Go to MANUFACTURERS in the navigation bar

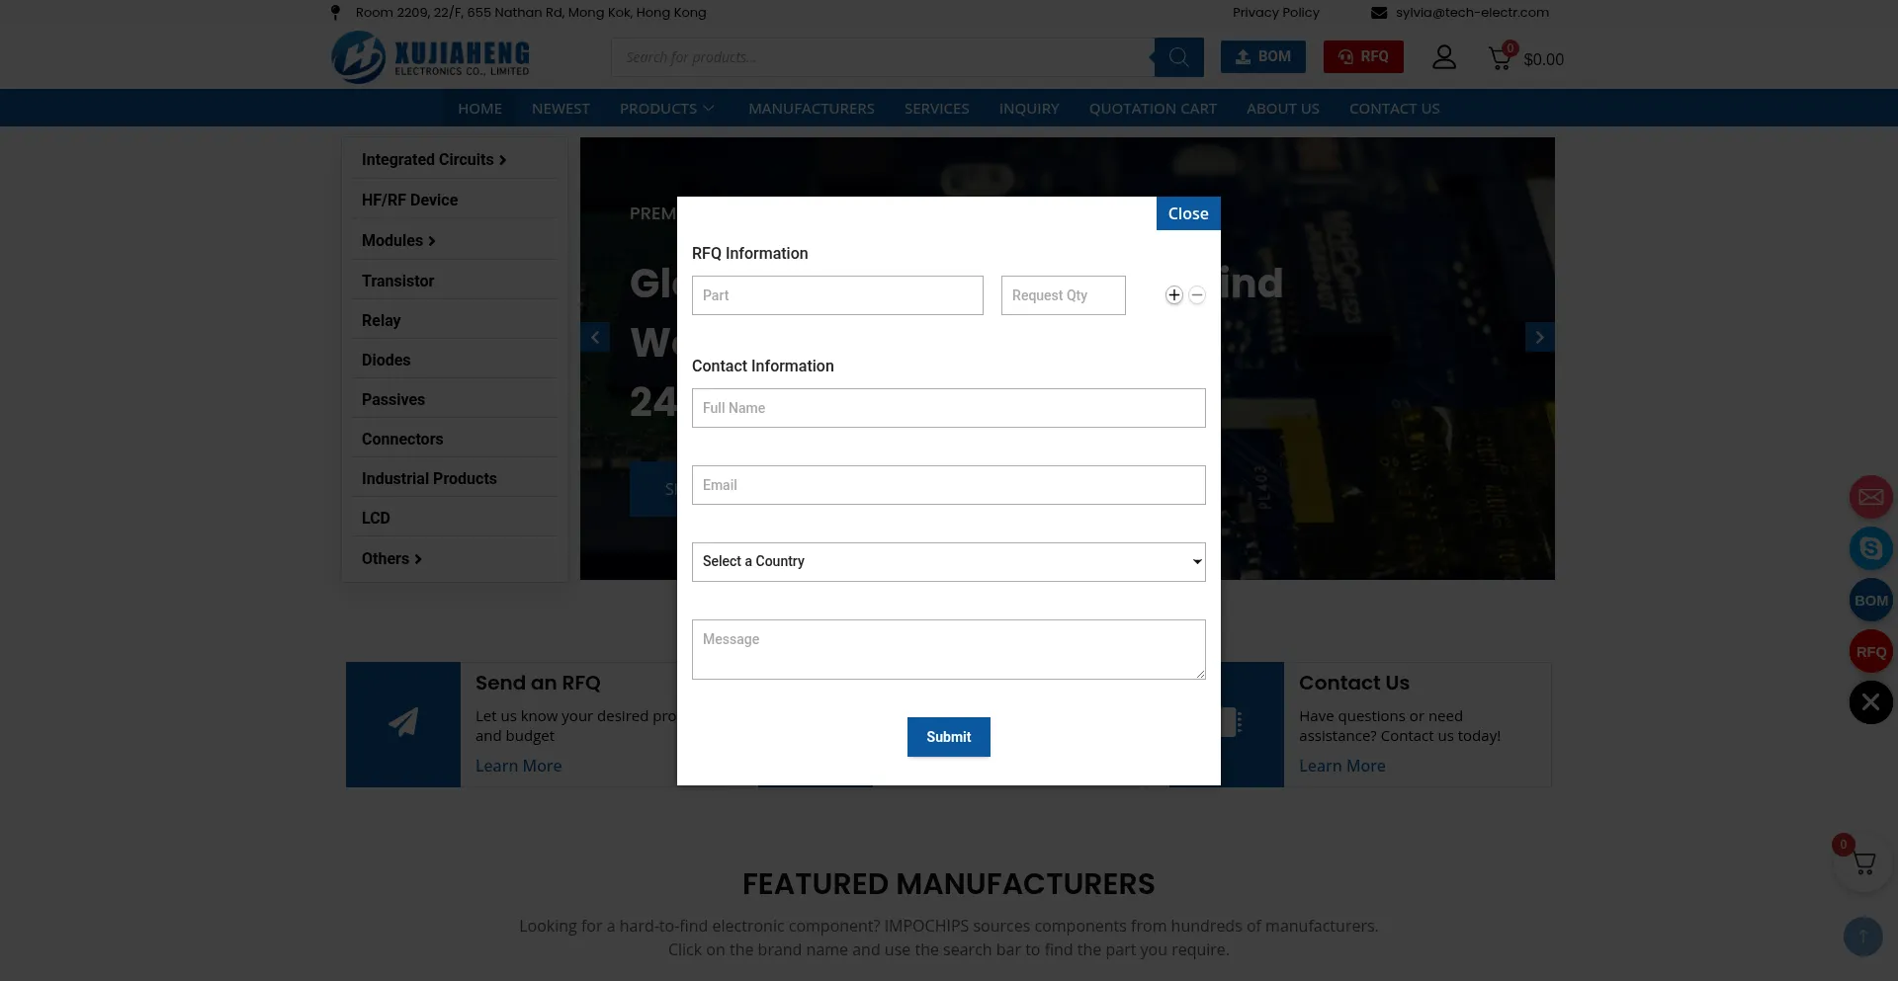(x=811, y=109)
